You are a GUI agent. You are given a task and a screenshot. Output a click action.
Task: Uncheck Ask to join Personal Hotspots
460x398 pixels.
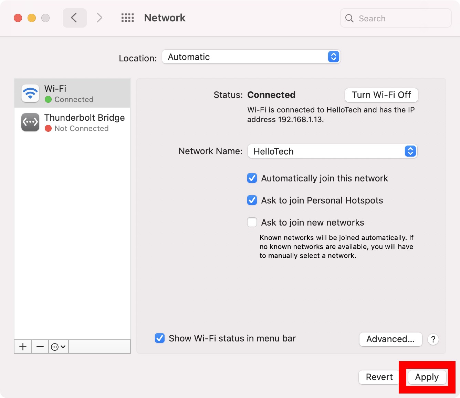(252, 200)
